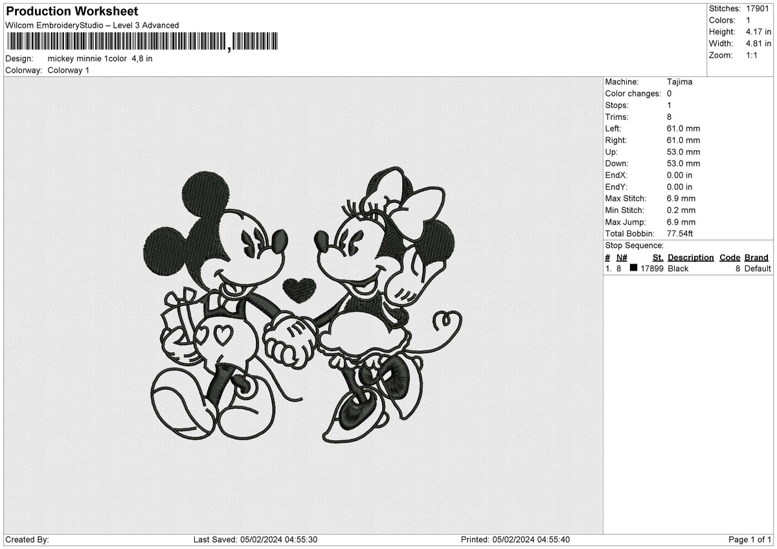Select the Colors value 1
The image size is (777, 549).
749,20
